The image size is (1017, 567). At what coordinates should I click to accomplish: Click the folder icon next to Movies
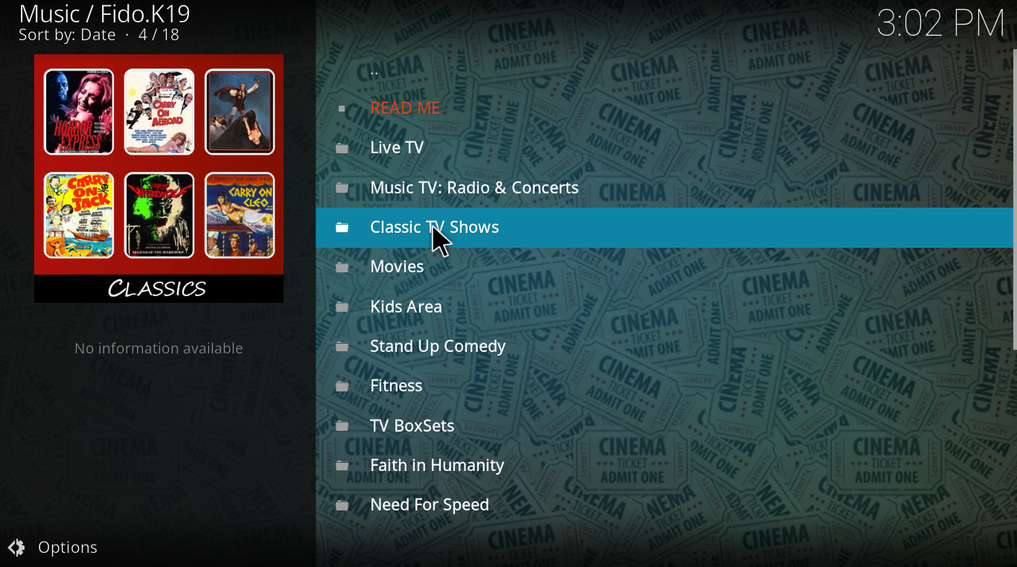342,267
